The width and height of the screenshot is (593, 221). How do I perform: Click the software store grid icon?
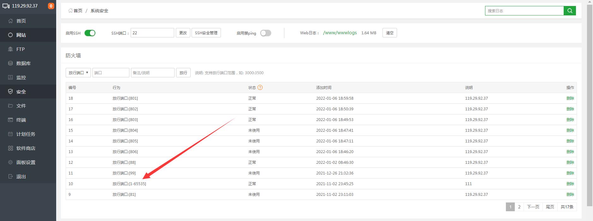10,148
